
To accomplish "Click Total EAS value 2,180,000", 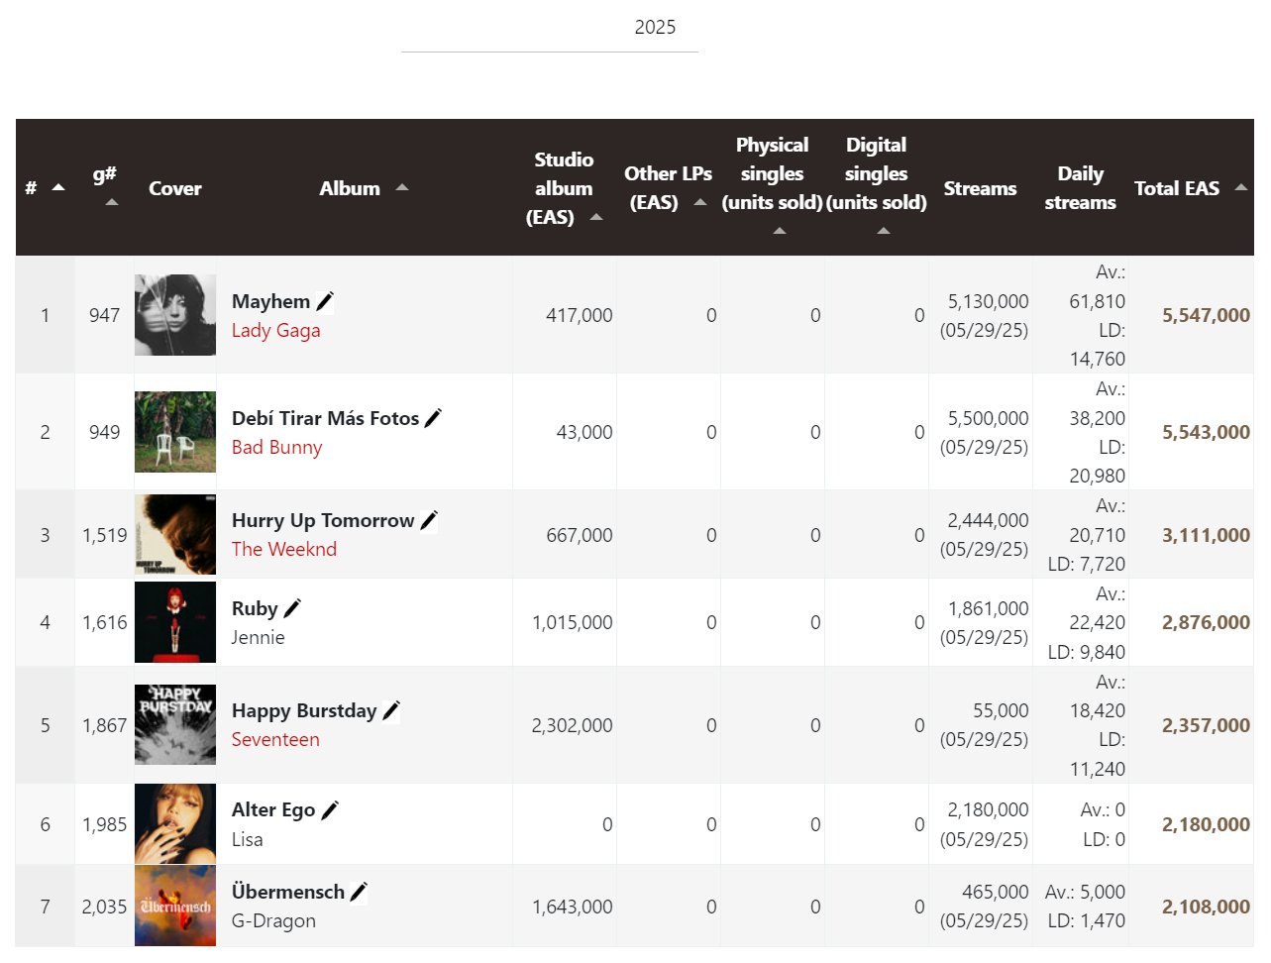I will coord(1206,824).
